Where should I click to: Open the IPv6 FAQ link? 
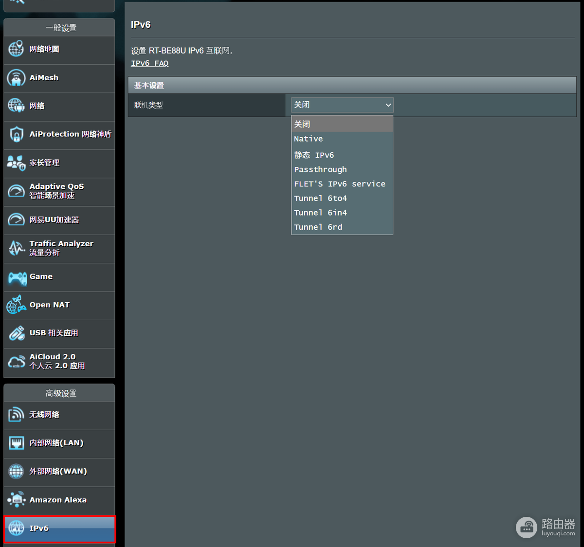149,63
